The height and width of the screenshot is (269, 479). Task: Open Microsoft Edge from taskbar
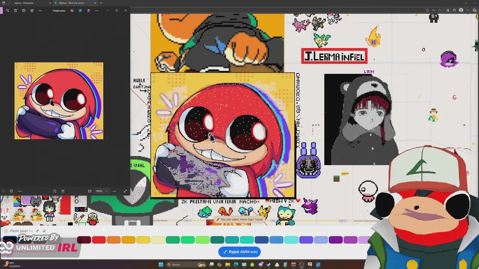click(x=236, y=265)
